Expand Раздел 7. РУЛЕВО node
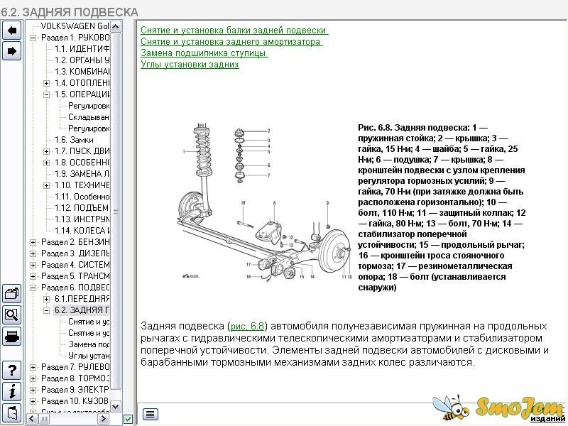568x426 pixels. click(33, 367)
